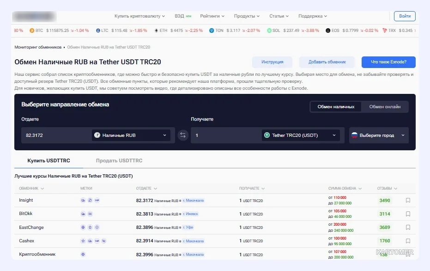Screen dimensions: 430x271
Task: Sort table by Получаете column
Action: [x=252, y=188]
